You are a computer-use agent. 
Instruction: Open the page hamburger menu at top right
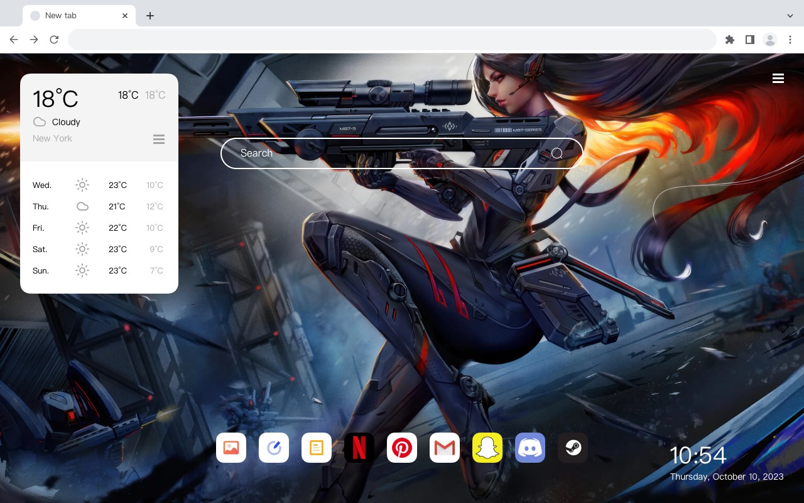tap(778, 78)
